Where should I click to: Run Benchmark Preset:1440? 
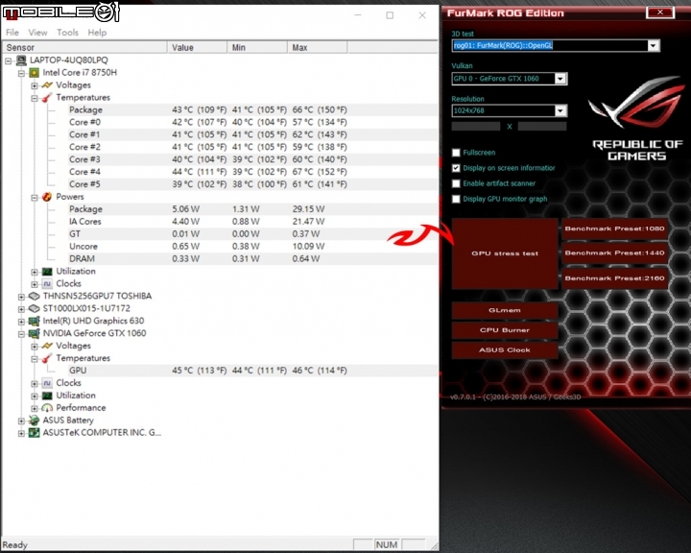point(614,253)
